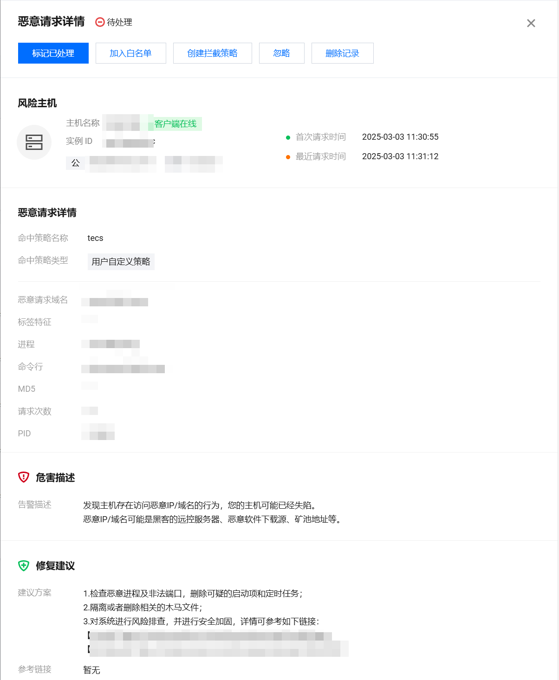This screenshot has height=680, width=559.
Task: Open the second blurred reference link under 建议方案
Action: (218, 649)
